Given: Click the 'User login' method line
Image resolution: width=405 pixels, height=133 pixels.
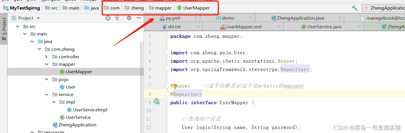Looking at the screenshot, I should point(241,127).
